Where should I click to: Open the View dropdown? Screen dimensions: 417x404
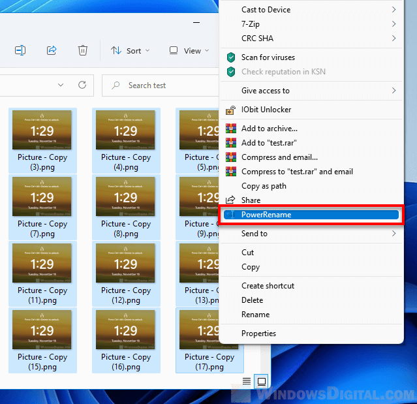[189, 50]
